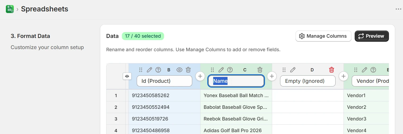Click cell 9123450519726
Viewport: 403px width, 134px height.
164,119
